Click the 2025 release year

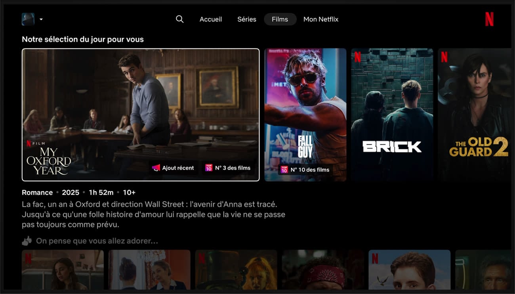(x=71, y=192)
